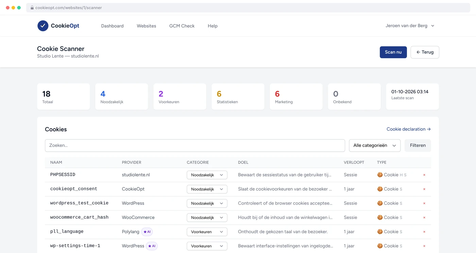The height and width of the screenshot is (253, 476).
Task: Click the Zoeken search field
Action: [195, 146]
